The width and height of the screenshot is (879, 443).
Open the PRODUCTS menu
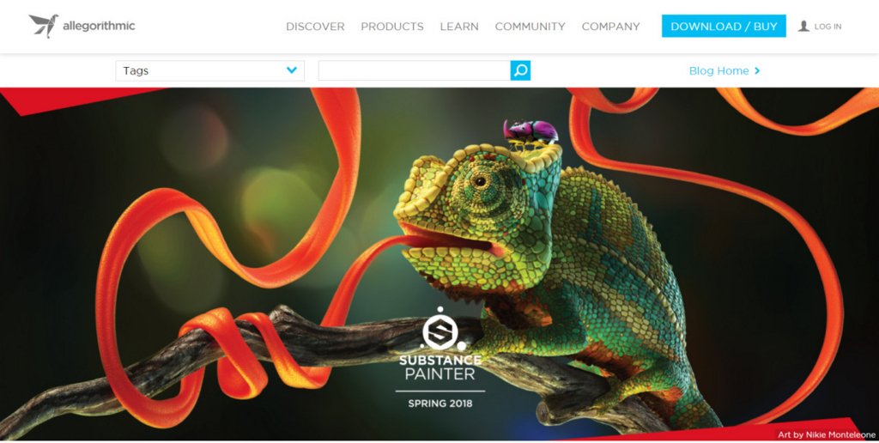[x=391, y=27]
